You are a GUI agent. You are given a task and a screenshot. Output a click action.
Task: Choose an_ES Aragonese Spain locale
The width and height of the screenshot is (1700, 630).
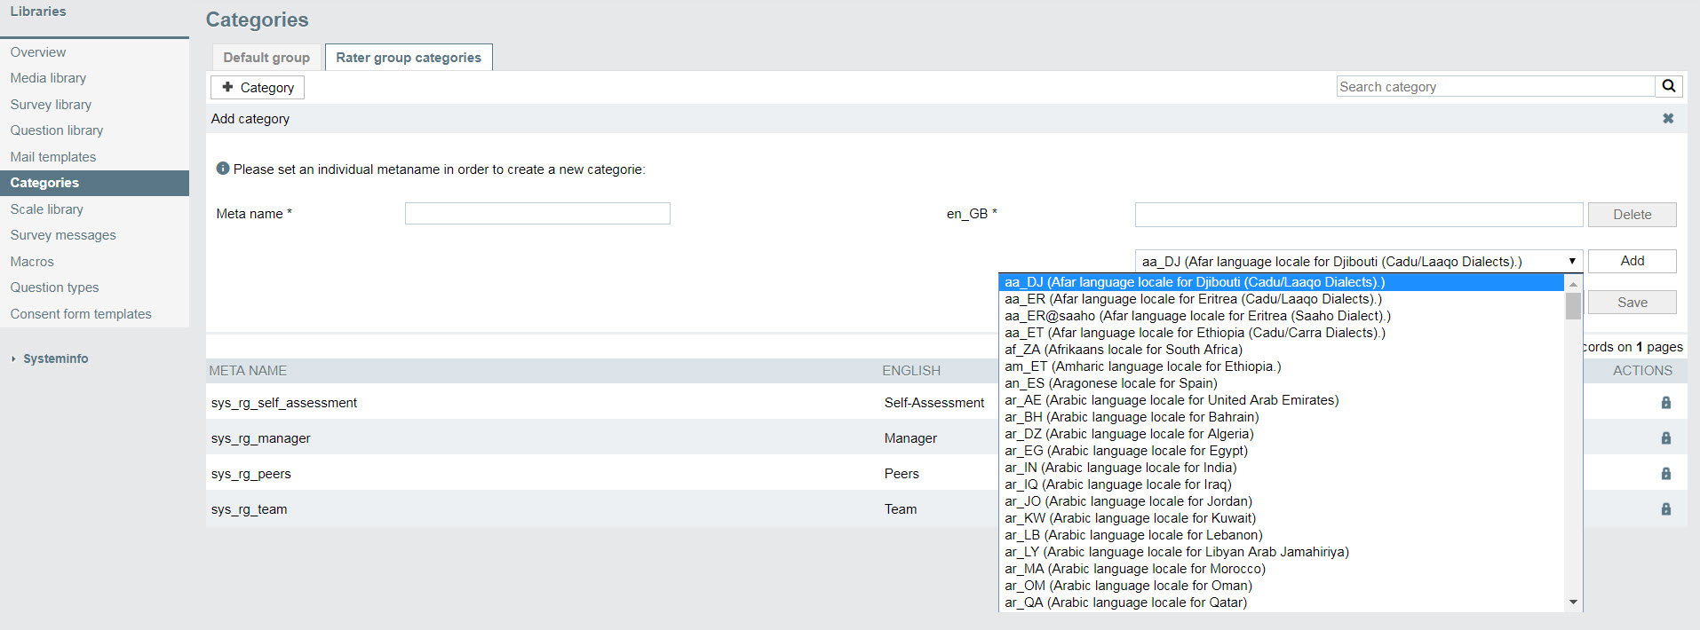[1281, 383]
